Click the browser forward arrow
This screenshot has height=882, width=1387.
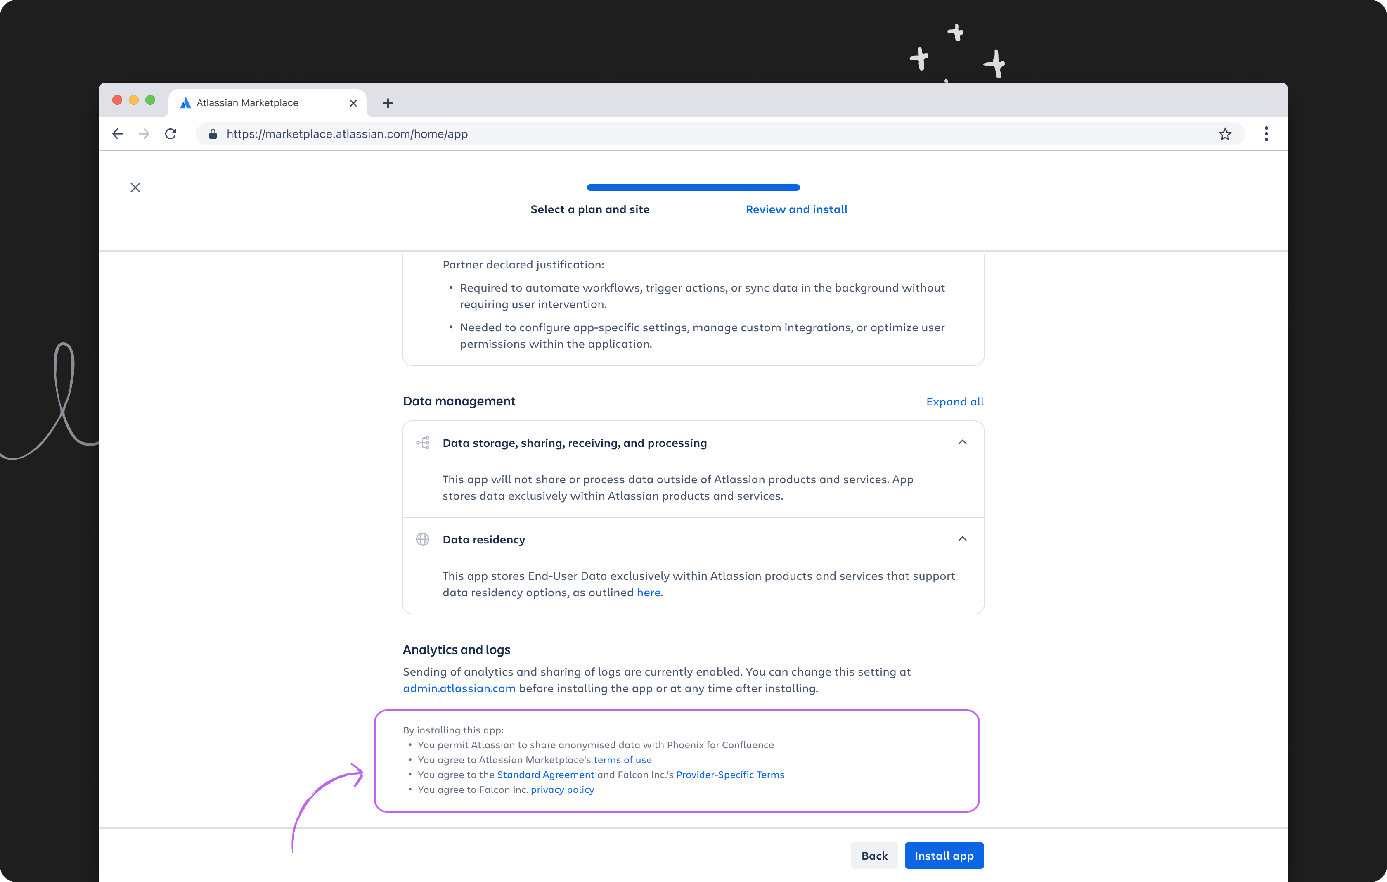[x=144, y=134]
